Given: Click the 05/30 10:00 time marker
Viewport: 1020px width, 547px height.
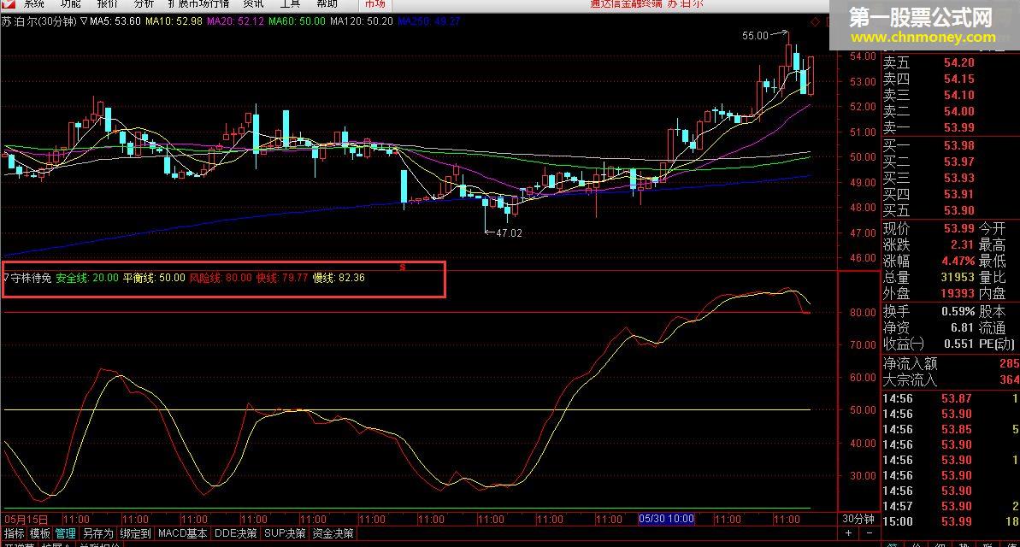Looking at the screenshot, I should point(666,519).
